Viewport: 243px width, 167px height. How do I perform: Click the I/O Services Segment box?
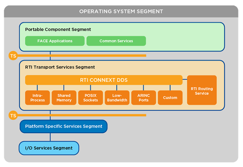[49, 148]
